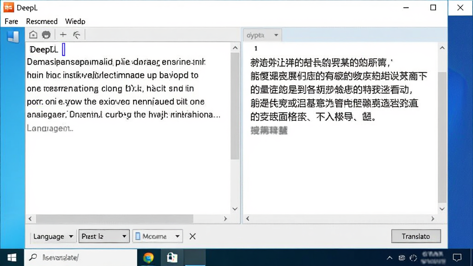The height and width of the screenshot is (266, 473).
Task: Click the "Lanaragem.." placeholder text in source pane
Action: point(50,128)
